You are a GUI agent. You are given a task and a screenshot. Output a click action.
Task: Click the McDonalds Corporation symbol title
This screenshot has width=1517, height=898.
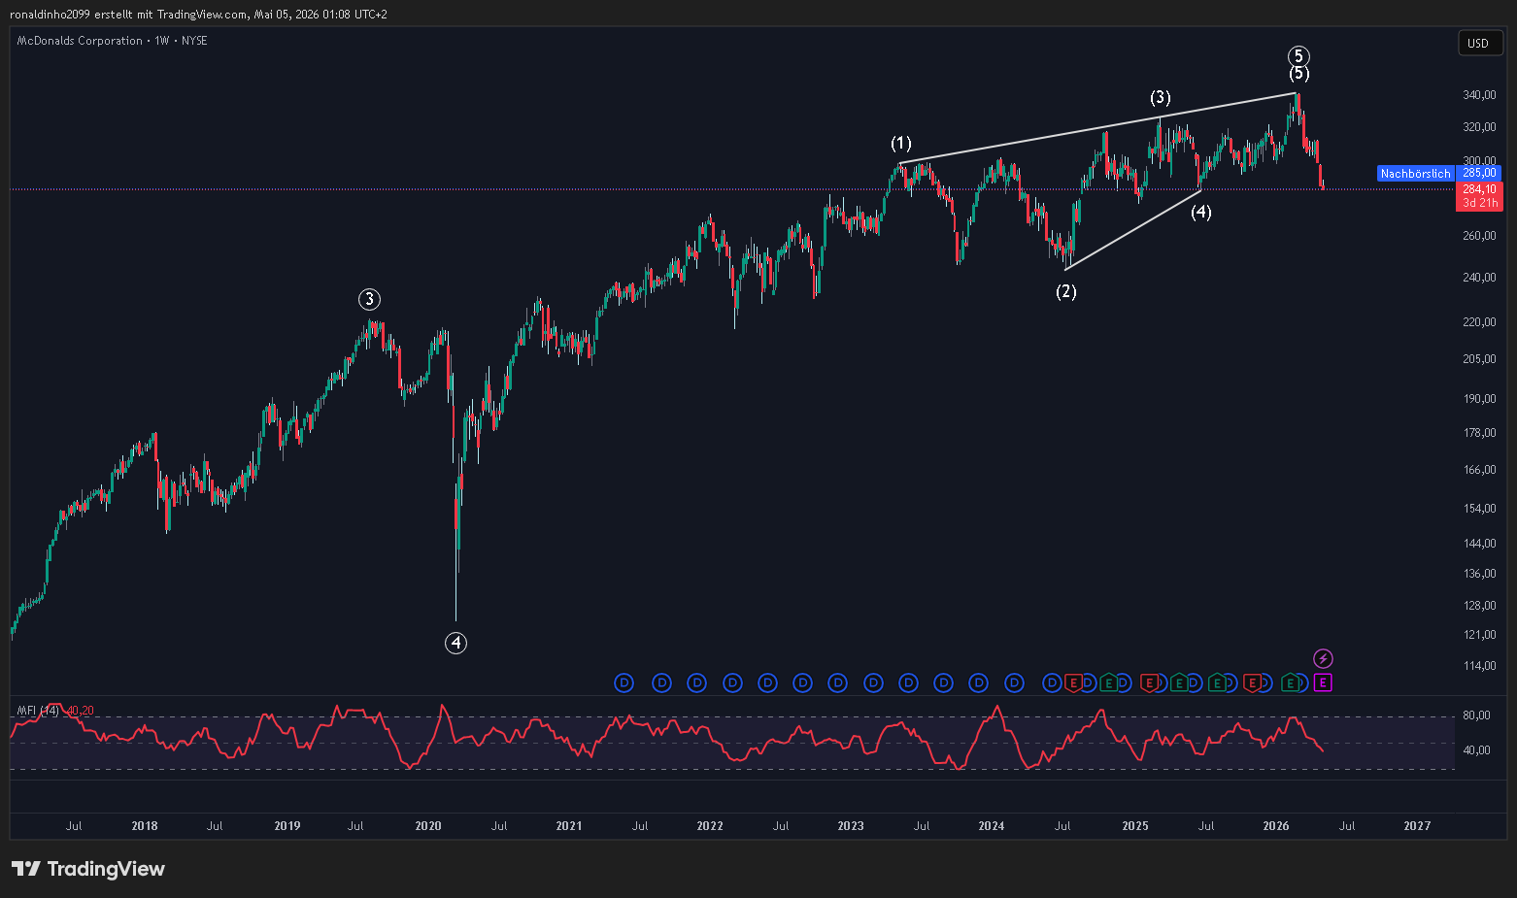(x=80, y=41)
